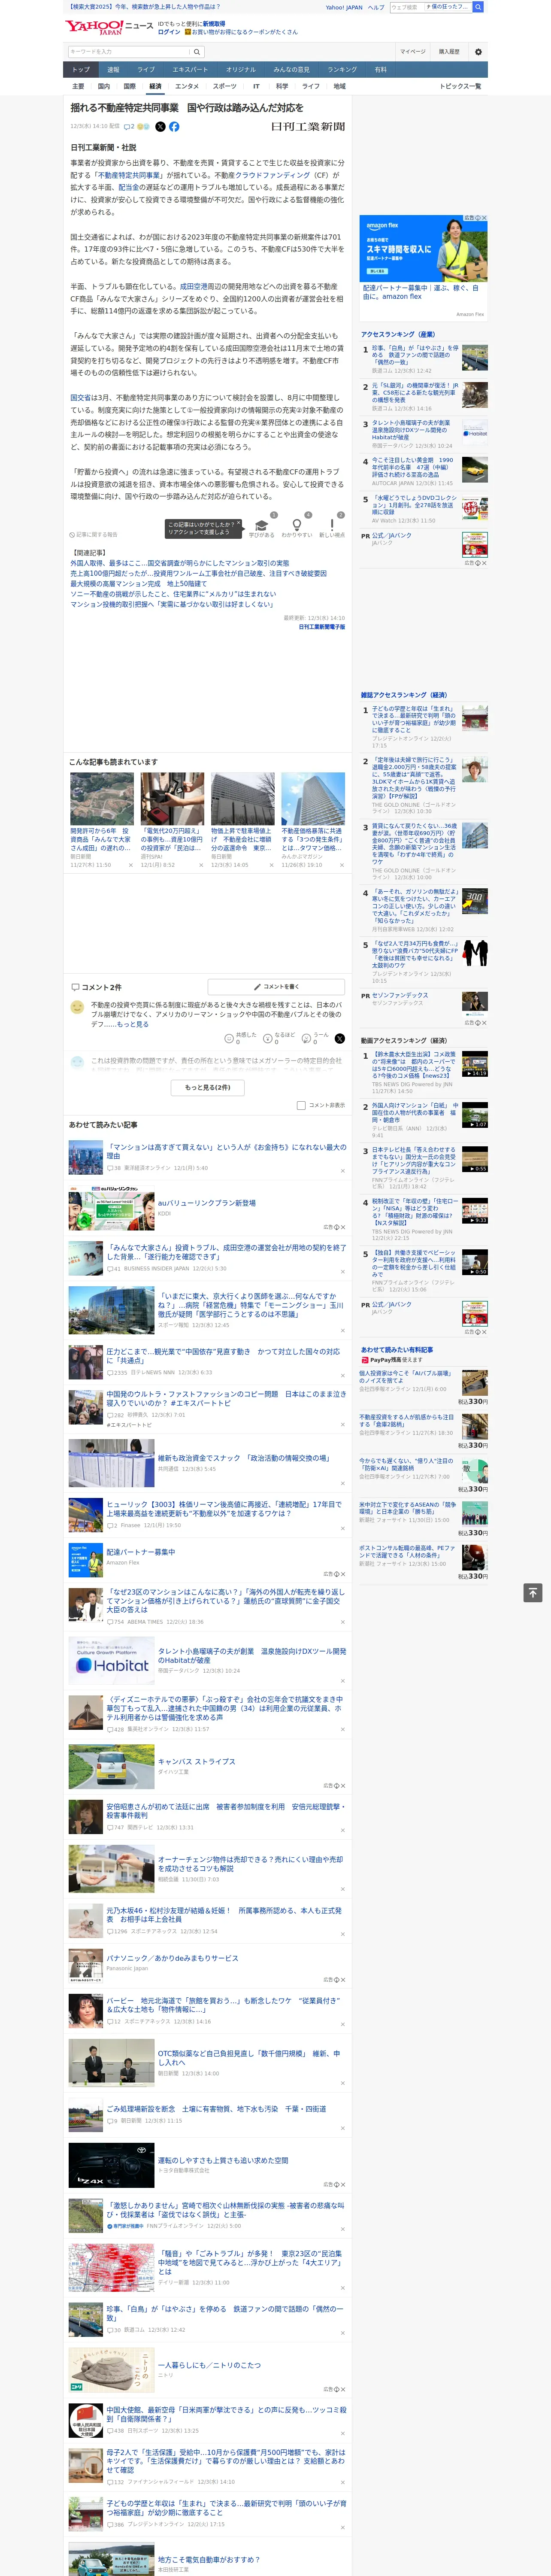Open 公式／JAバンク PR link in ranking

click(x=392, y=535)
